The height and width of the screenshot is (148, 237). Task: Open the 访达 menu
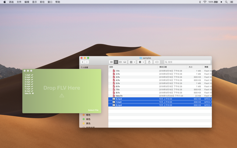(x=11, y=2)
